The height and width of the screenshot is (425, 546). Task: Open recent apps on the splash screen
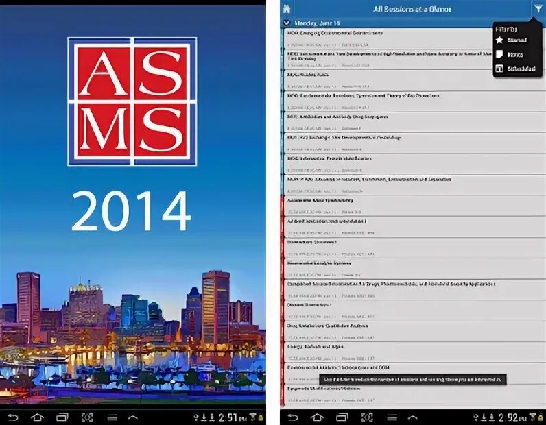tap(62, 417)
